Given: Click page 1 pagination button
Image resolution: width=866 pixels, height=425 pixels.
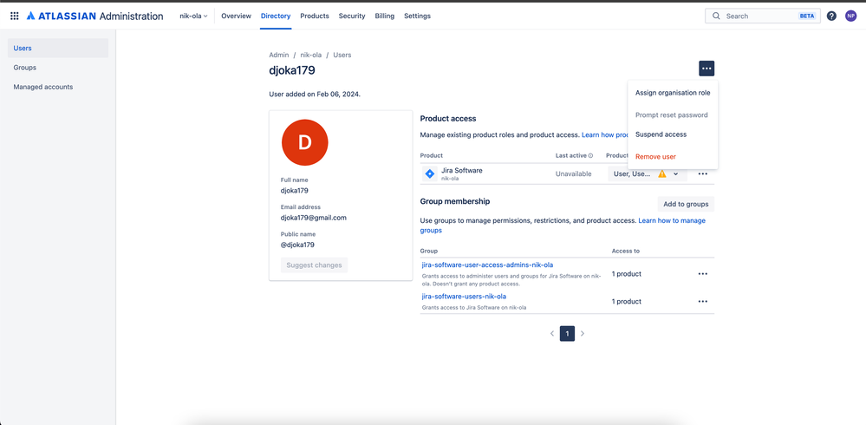Looking at the screenshot, I should (x=567, y=333).
